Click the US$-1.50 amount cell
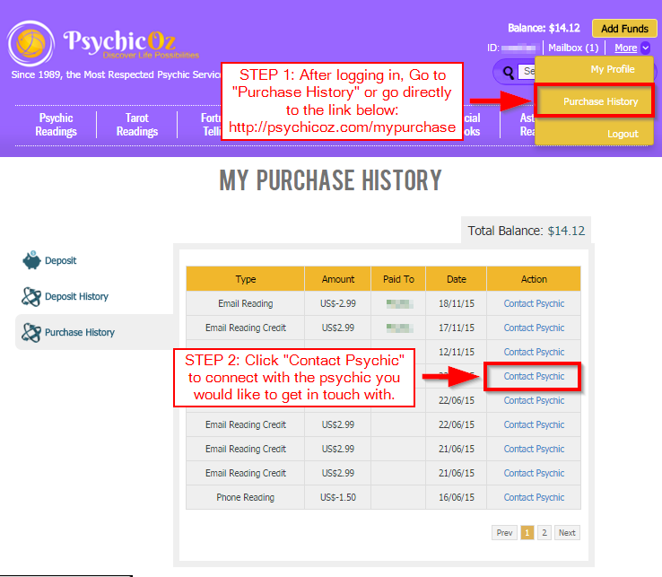The image size is (662, 577). (338, 498)
